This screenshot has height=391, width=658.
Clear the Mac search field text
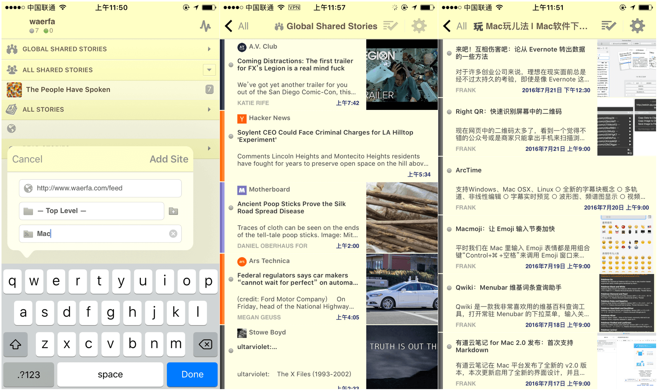[x=173, y=234]
